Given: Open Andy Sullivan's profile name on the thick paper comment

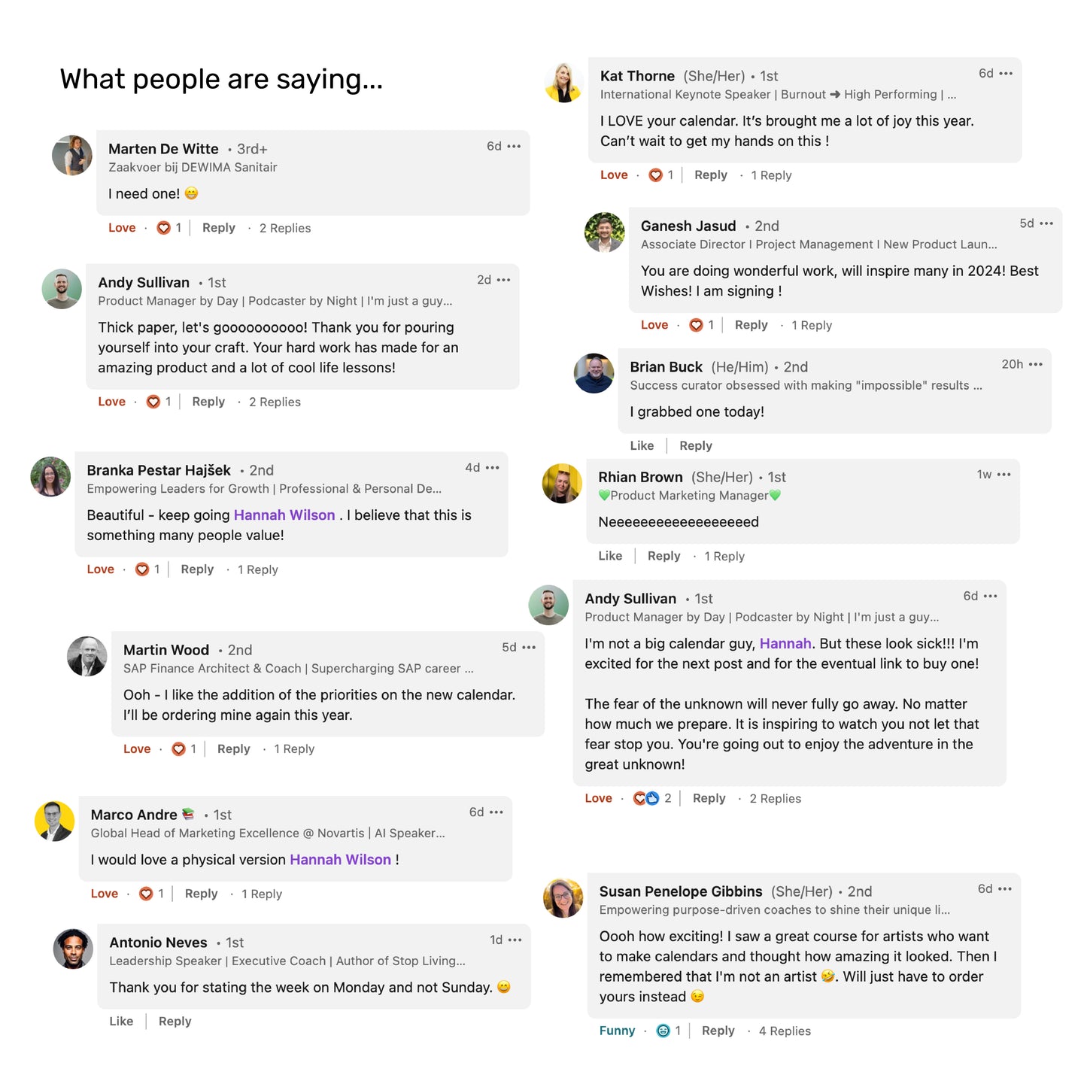Looking at the screenshot, I should click(x=144, y=283).
